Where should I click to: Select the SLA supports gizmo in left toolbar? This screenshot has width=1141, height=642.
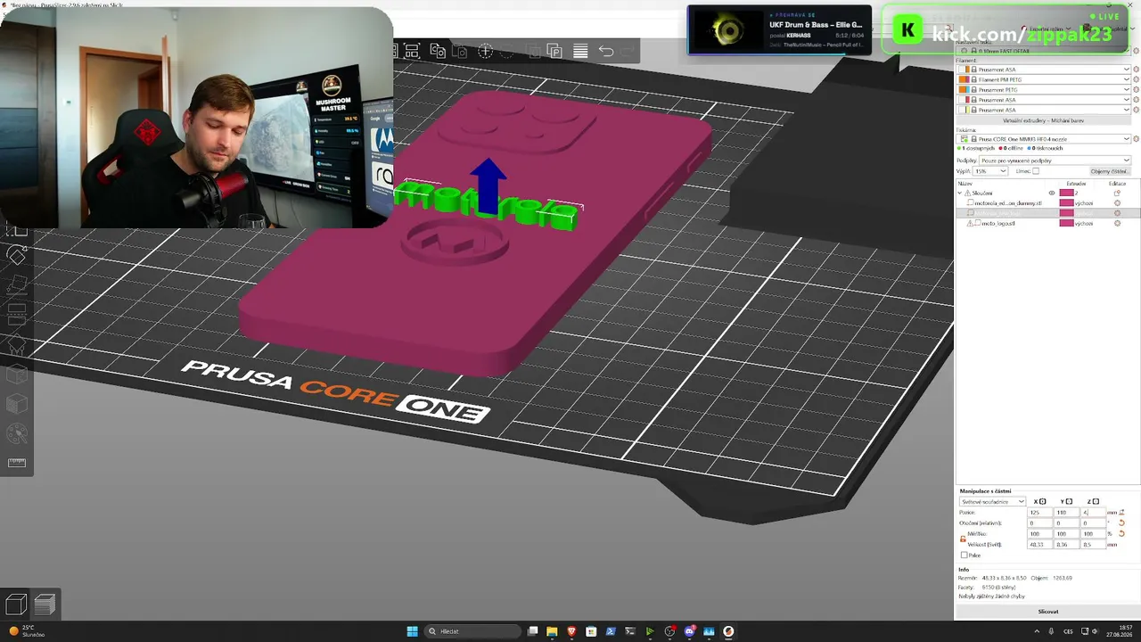pos(17,345)
